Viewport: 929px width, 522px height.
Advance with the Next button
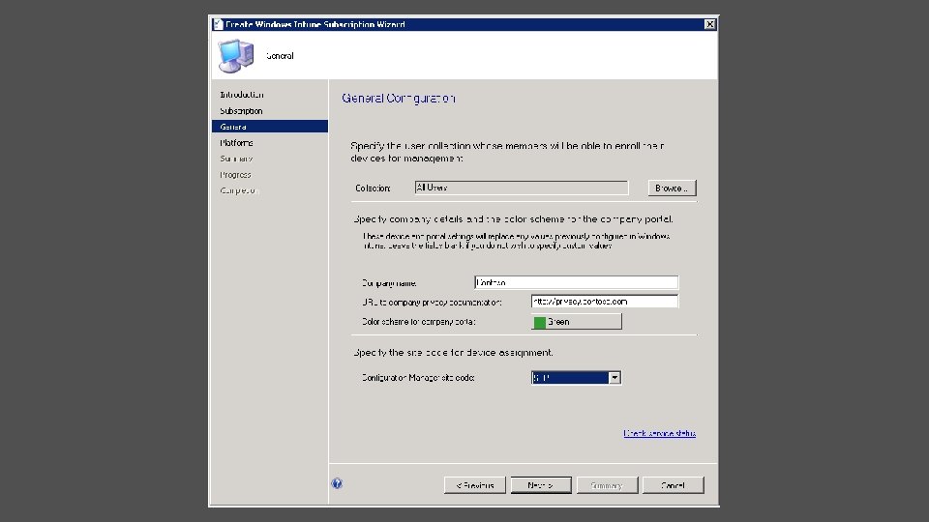tap(541, 485)
